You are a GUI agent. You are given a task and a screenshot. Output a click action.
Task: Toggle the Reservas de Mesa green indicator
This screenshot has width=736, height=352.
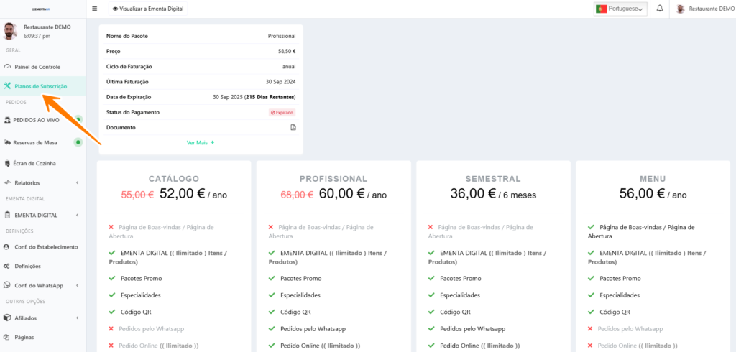[x=78, y=142]
